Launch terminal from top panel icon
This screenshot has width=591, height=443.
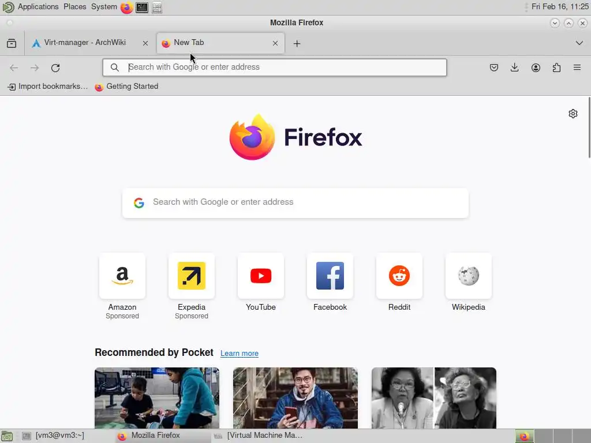142,7
